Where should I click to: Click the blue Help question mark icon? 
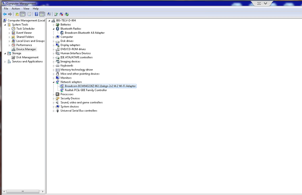[x=36, y=14]
